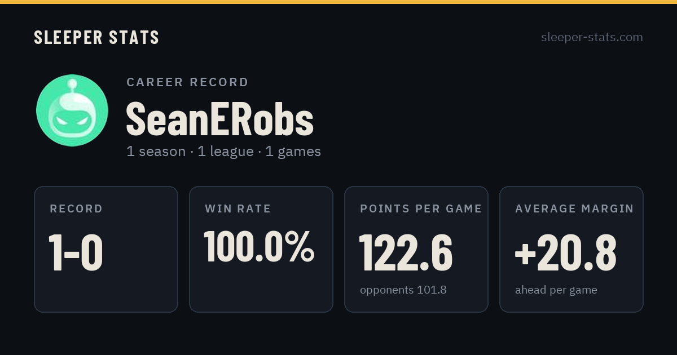677x355 pixels.
Task: Open the sleeper-stats.com link
Action: (592, 37)
